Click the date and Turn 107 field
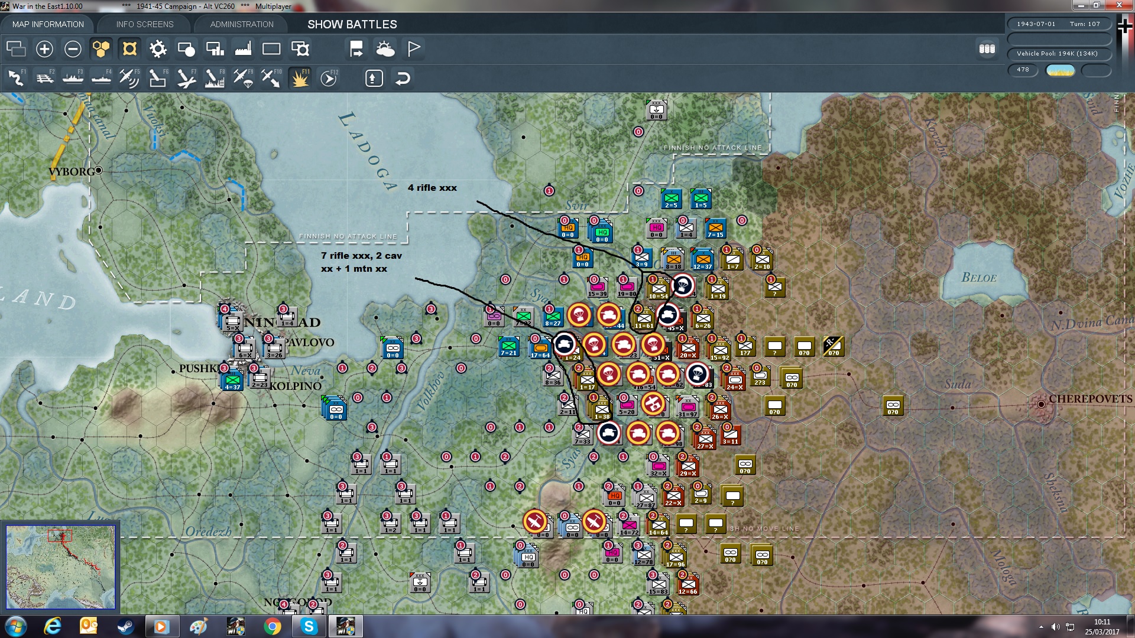Viewport: 1135px width, 638px height. 1059,24
